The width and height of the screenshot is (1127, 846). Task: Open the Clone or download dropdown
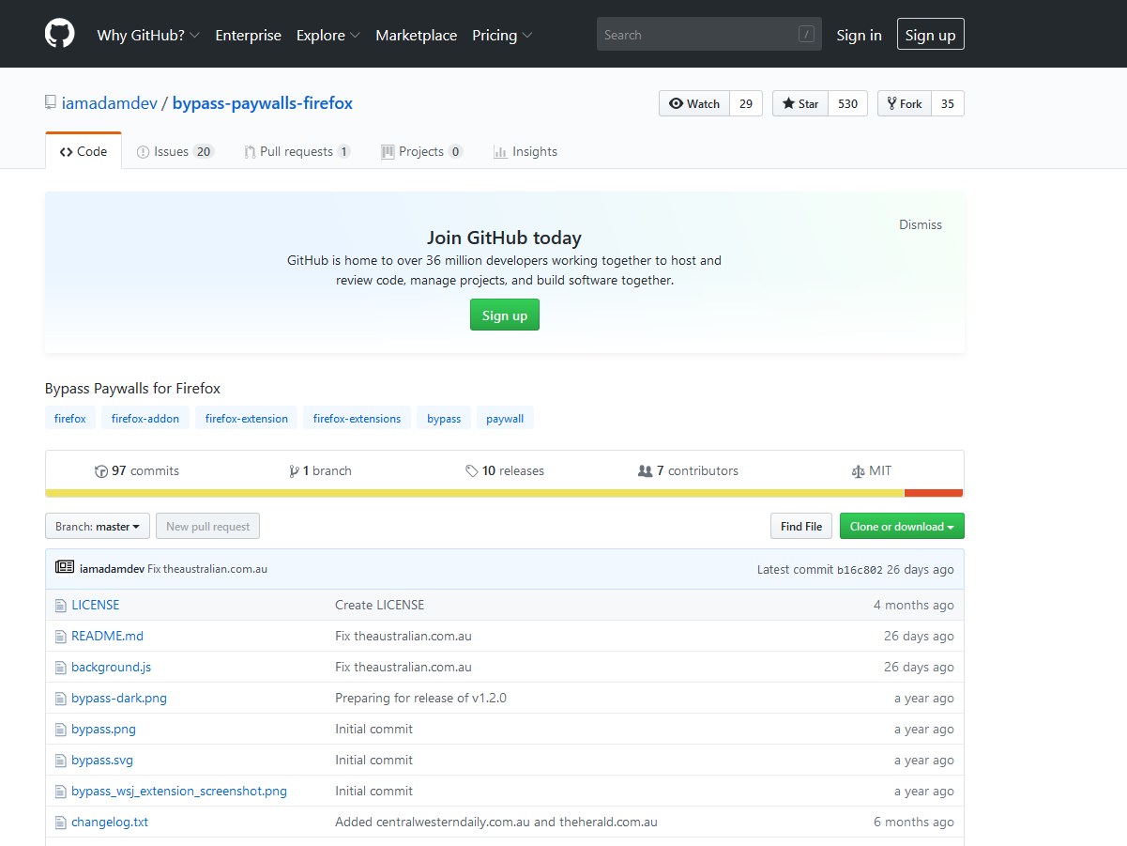902,527
